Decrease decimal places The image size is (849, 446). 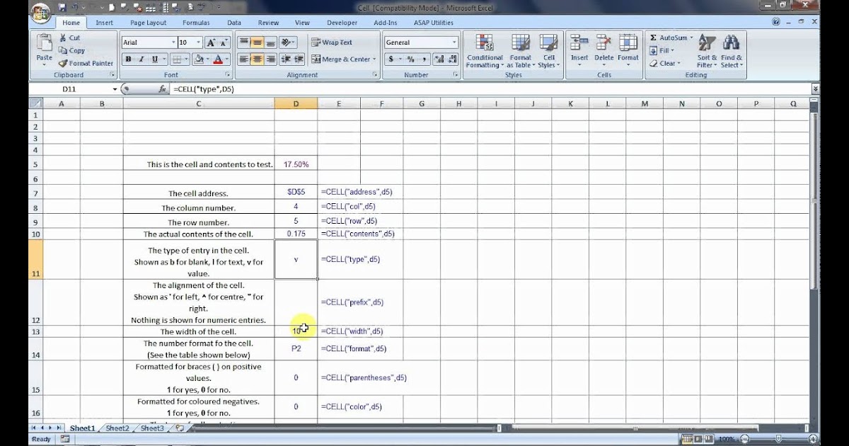tap(451, 59)
